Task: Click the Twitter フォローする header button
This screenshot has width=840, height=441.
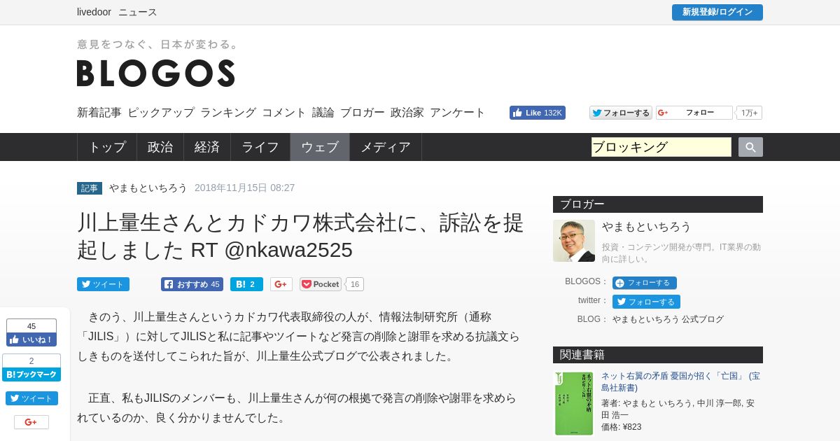Action: tap(621, 113)
